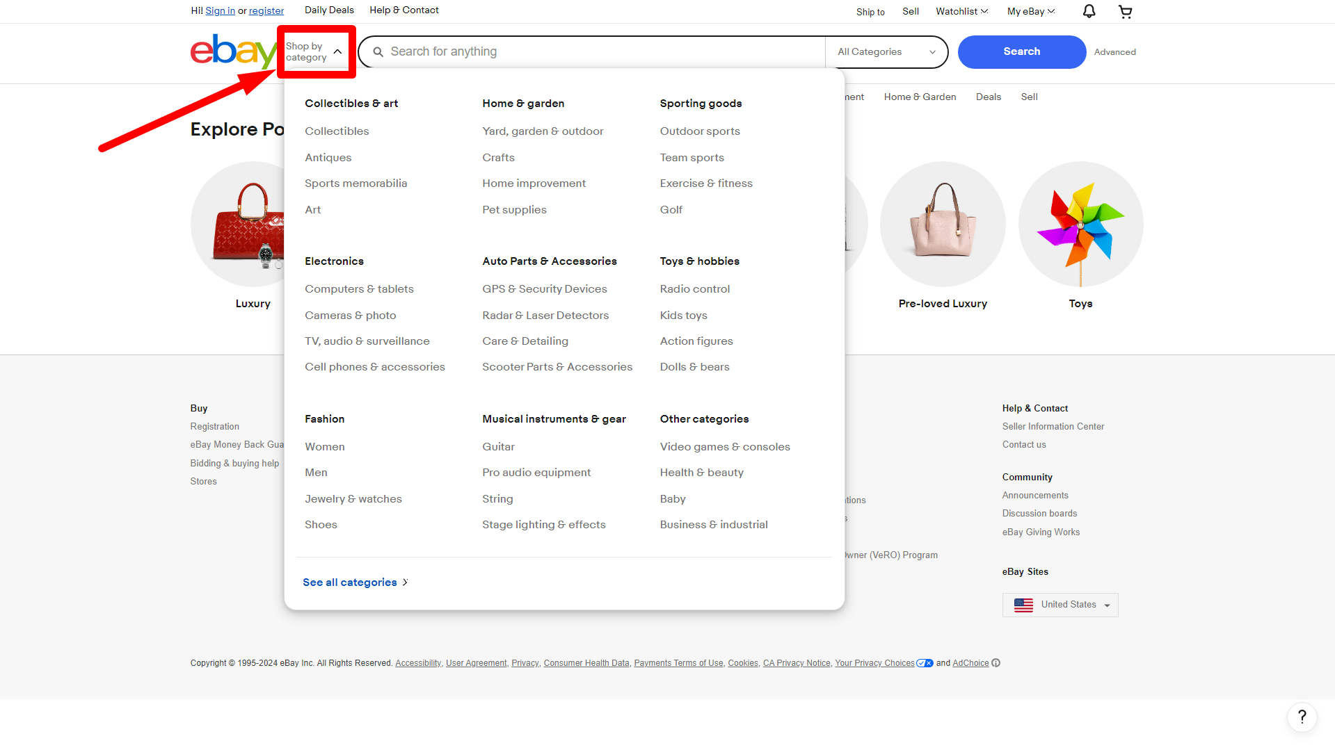The width and height of the screenshot is (1335, 750).
Task: Open the Golf category
Action: [x=671, y=210]
